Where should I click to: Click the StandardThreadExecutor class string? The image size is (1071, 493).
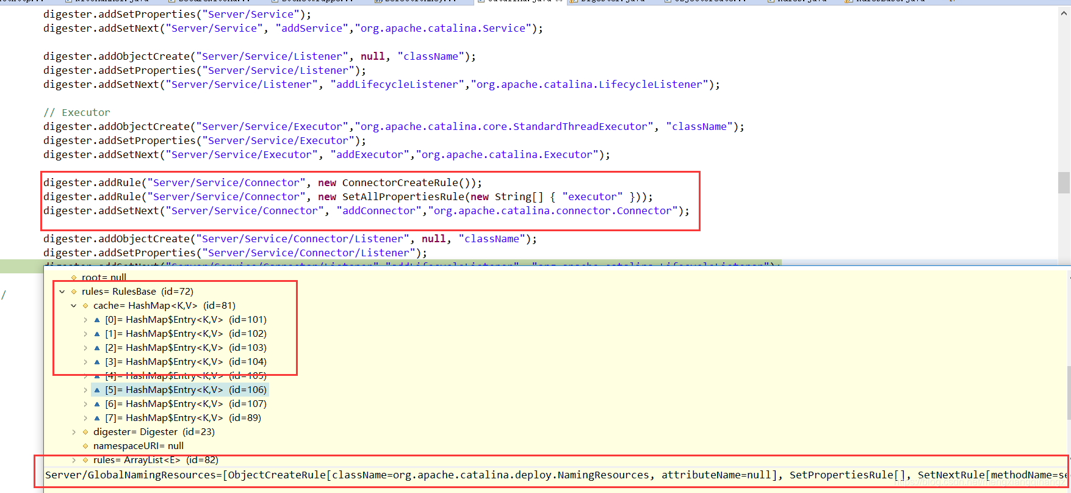click(x=504, y=127)
